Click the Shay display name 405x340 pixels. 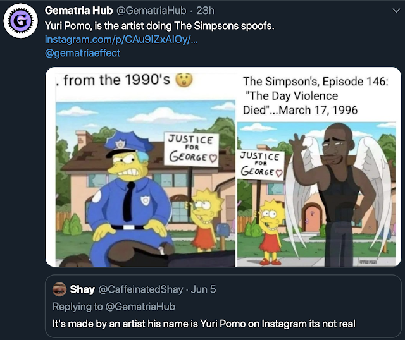click(x=82, y=289)
